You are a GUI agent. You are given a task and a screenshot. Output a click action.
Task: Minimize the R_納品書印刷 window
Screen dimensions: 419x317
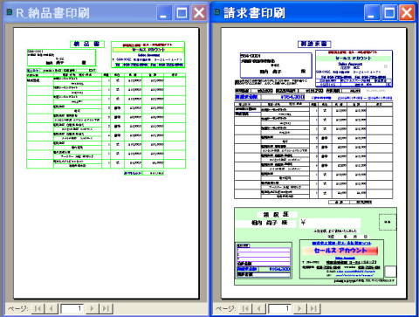pos(164,13)
